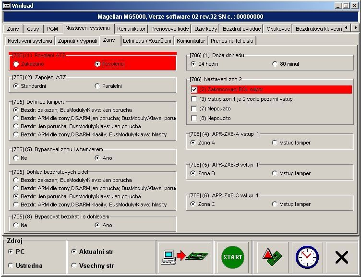Click the red triangle green checkmark icon
The width and height of the screenshot is (361, 277).
click(x=272, y=257)
